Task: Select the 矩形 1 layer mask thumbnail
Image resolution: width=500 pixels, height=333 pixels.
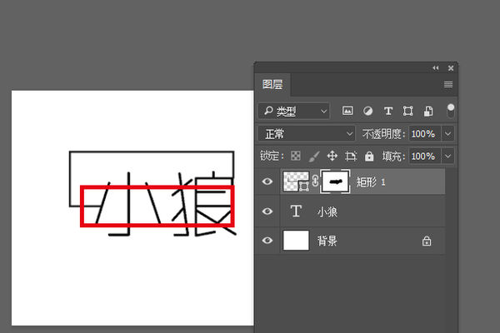Action: pos(335,181)
